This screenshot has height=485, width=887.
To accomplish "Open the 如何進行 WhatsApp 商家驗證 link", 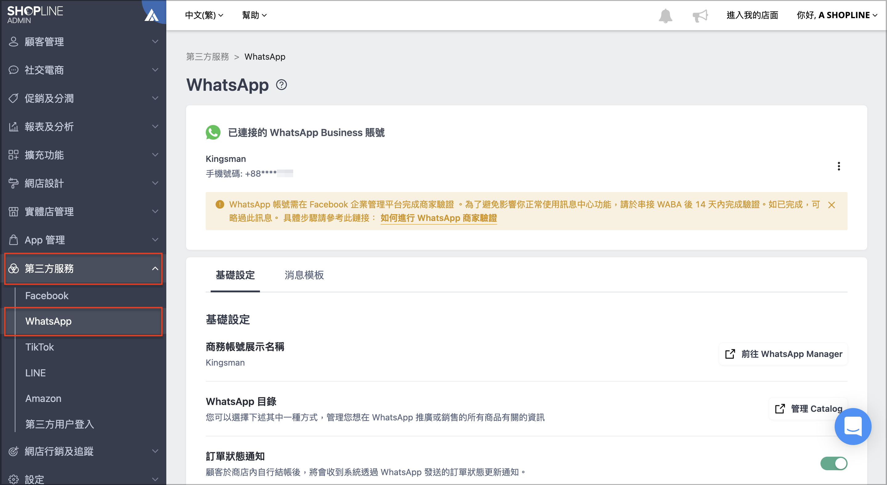I will coord(438,218).
